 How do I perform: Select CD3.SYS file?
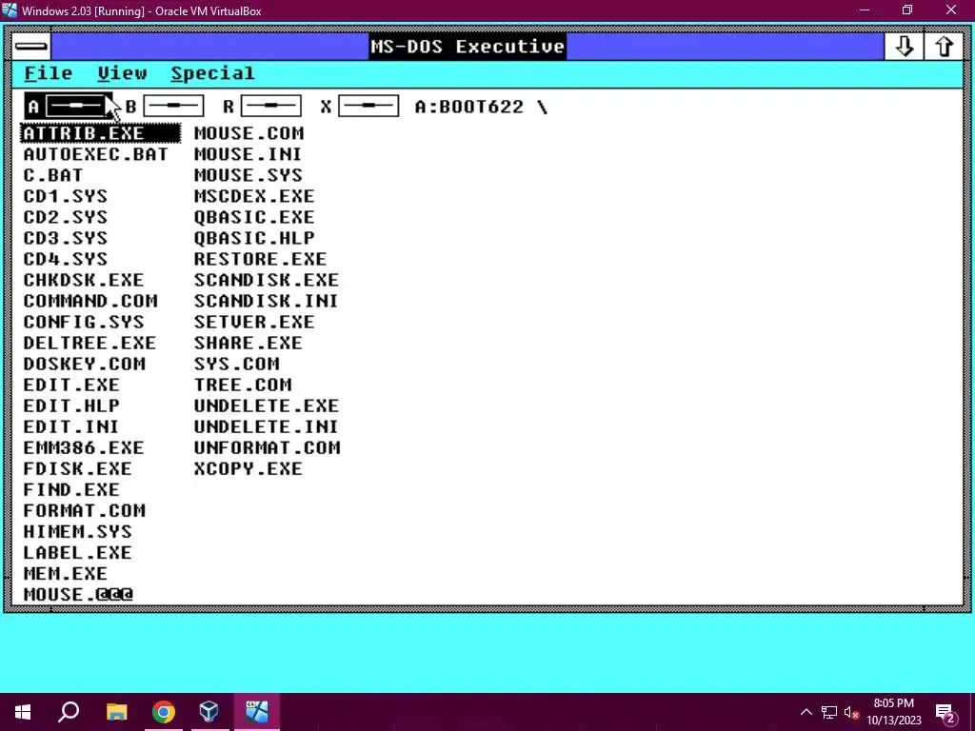[x=66, y=238]
